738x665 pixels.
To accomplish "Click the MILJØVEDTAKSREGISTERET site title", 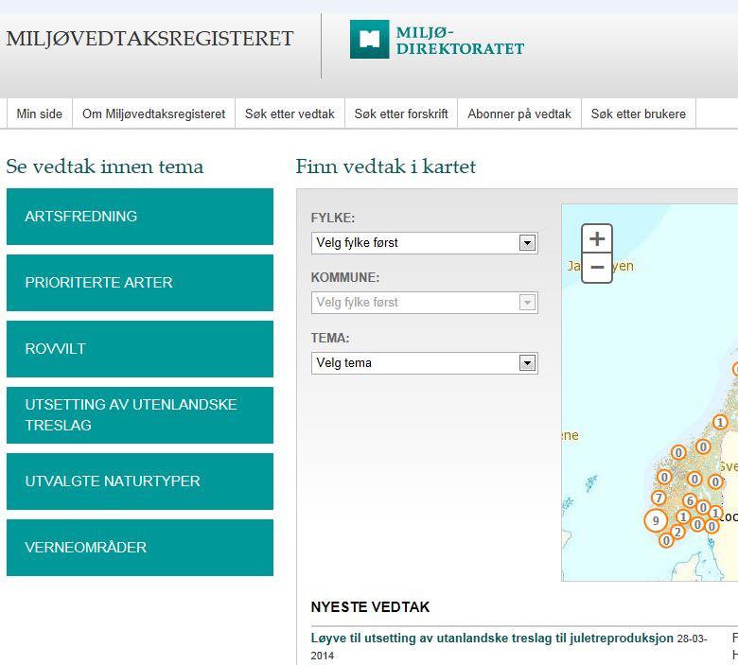I will pyautogui.click(x=149, y=39).
